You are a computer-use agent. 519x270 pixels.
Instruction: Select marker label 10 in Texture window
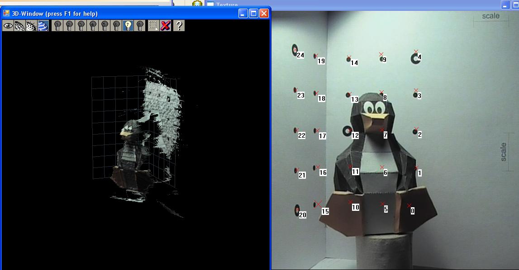click(x=356, y=207)
